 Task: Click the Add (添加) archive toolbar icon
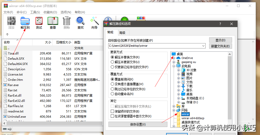pyautogui.click(x=11, y=23)
